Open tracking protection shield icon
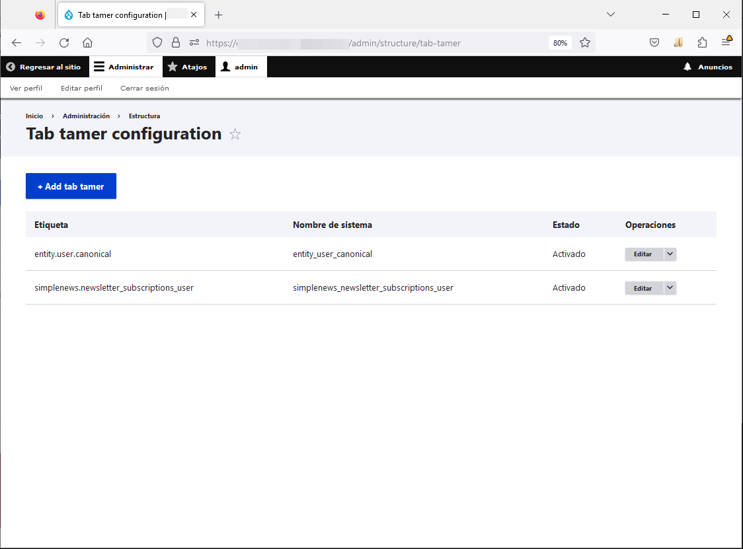The height and width of the screenshot is (549, 743). [x=157, y=43]
